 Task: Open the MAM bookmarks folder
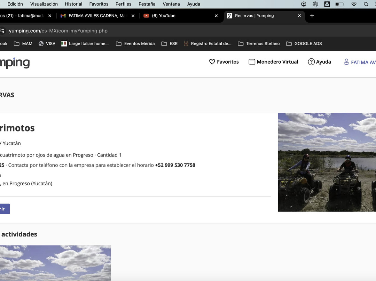click(23, 43)
